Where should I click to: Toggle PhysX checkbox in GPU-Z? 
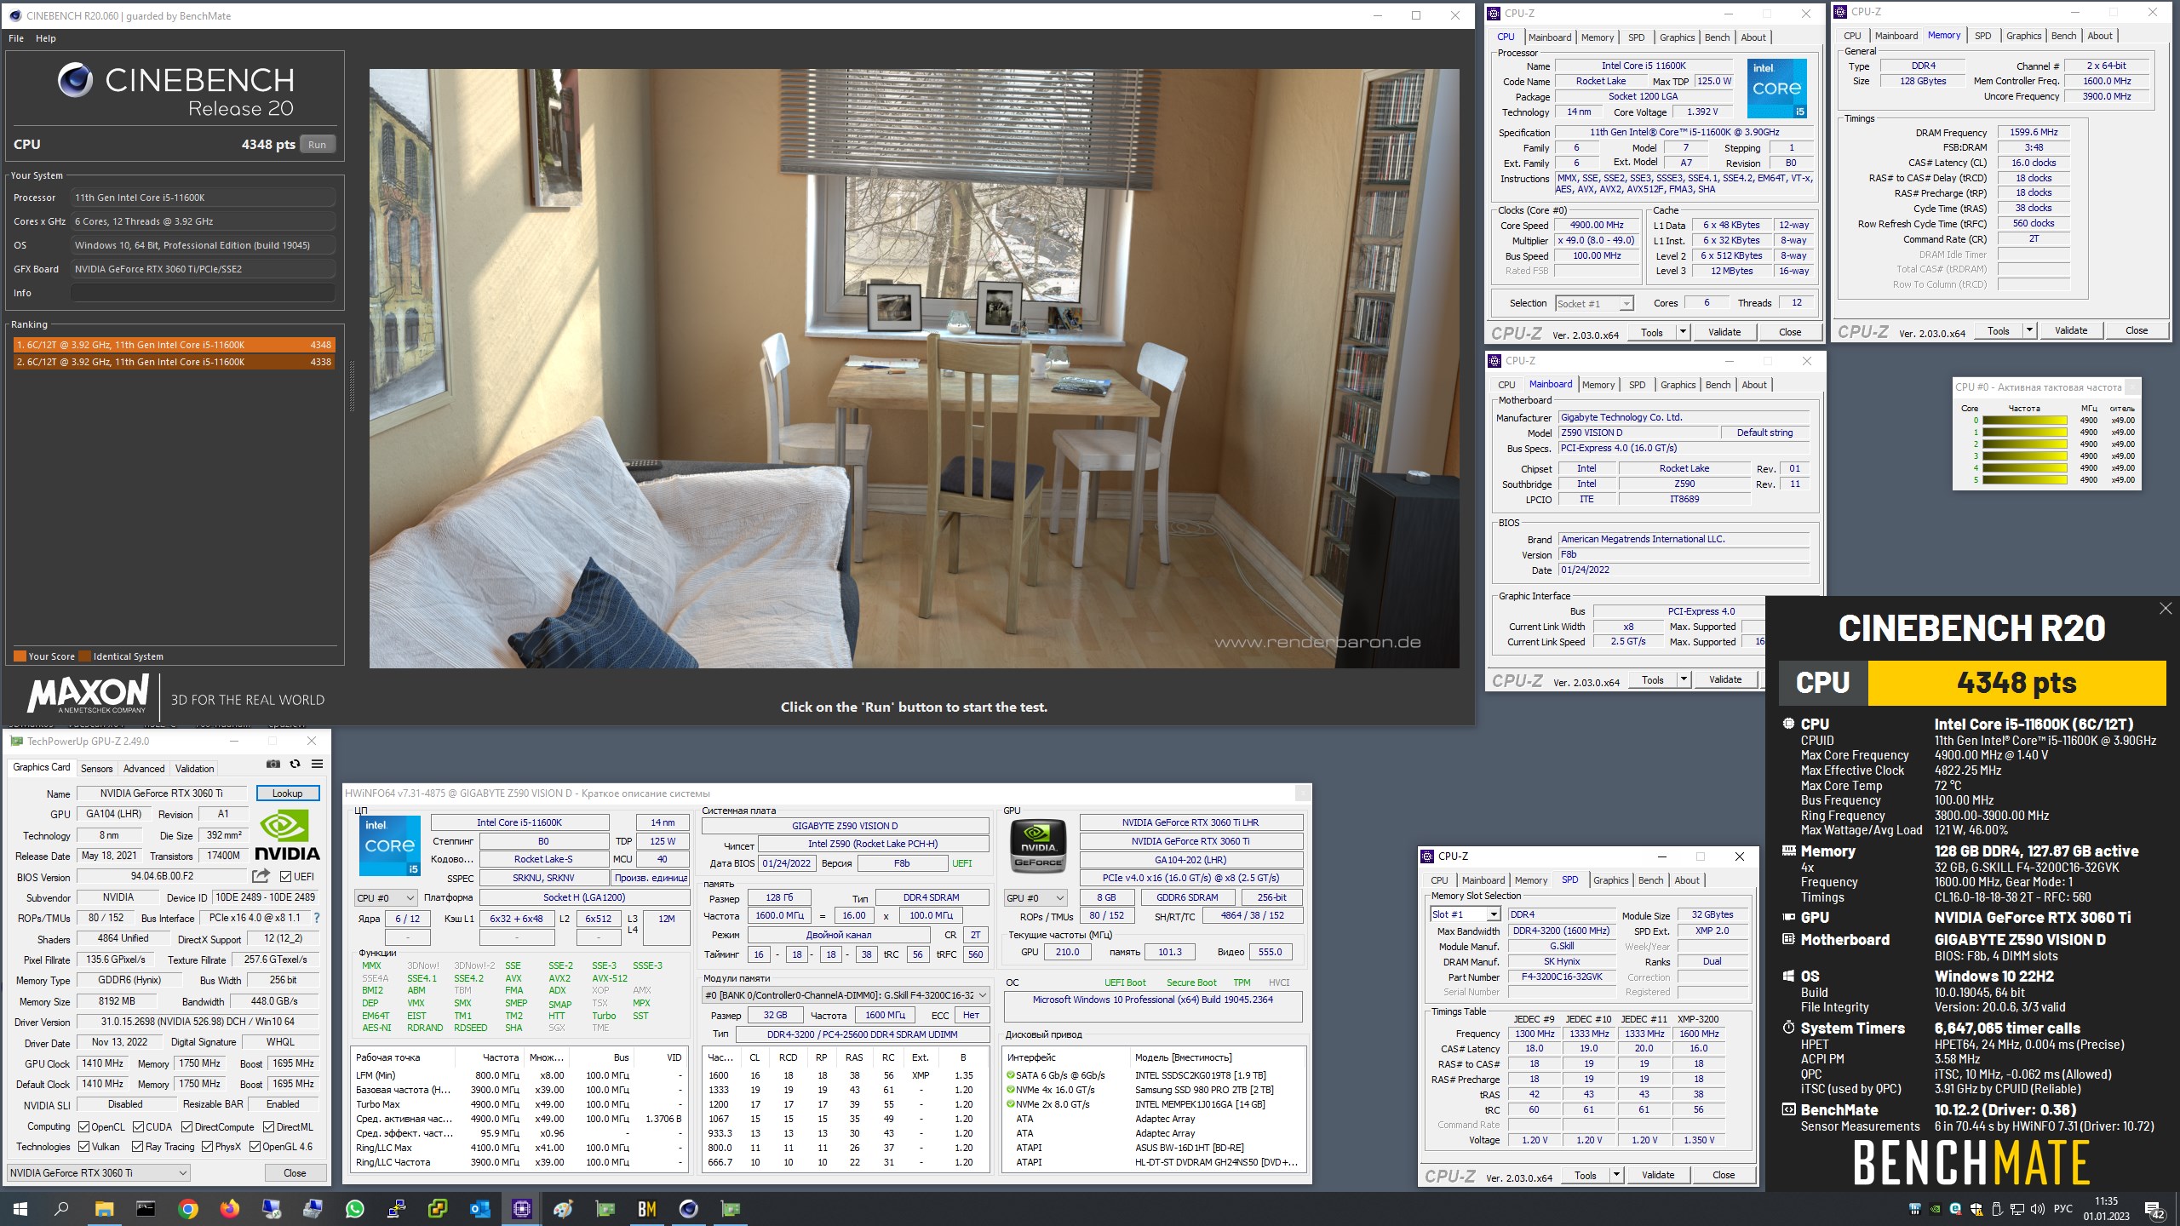(207, 1147)
